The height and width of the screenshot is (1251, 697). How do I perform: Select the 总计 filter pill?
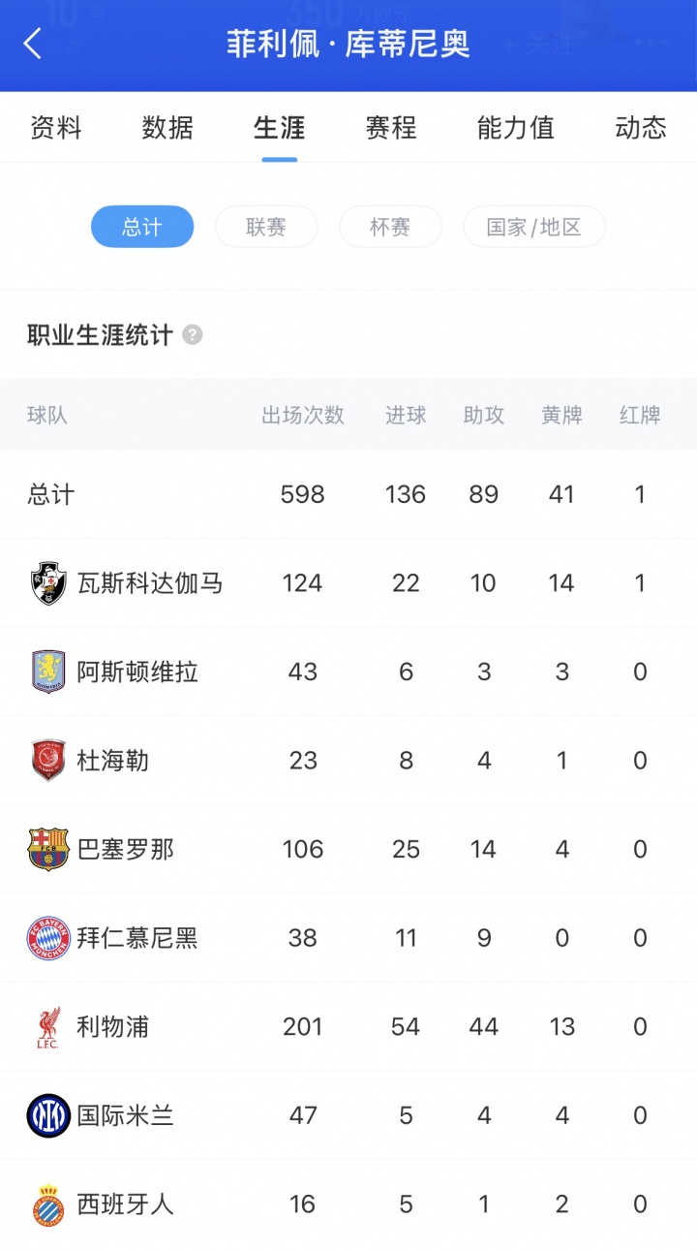[x=142, y=228]
